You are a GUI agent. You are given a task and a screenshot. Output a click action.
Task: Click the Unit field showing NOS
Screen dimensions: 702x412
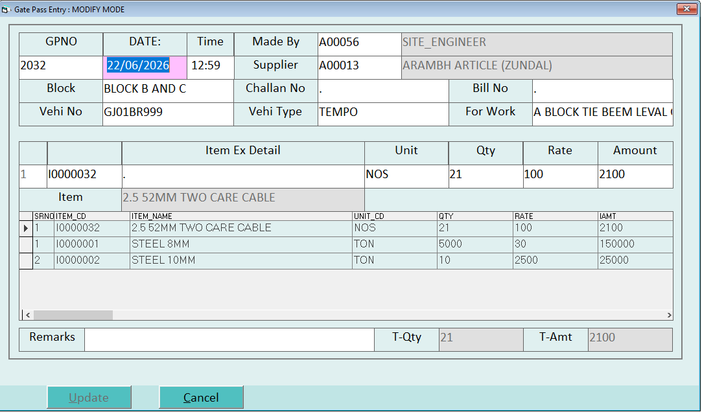[x=406, y=176]
